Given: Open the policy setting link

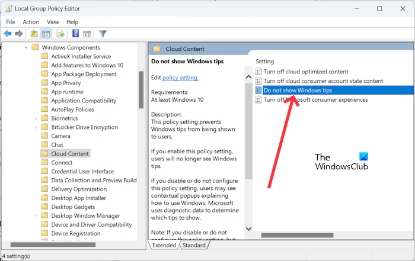Looking at the screenshot, I should click(180, 78).
